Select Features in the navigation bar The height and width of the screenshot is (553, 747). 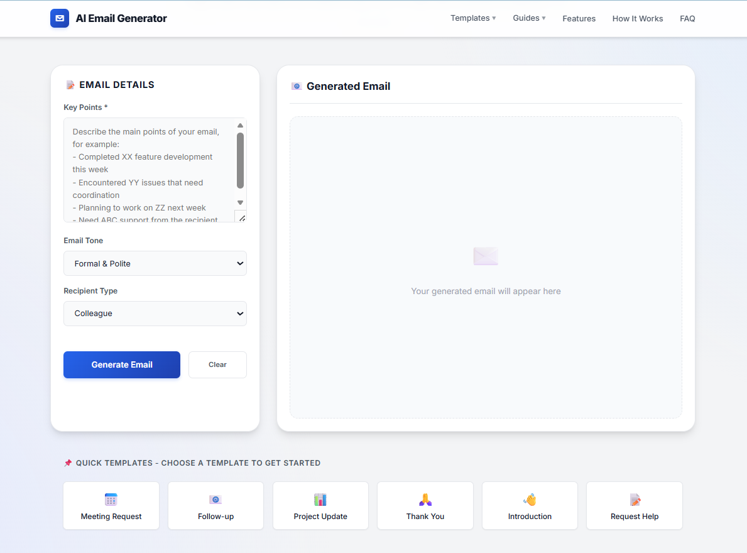(579, 18)
